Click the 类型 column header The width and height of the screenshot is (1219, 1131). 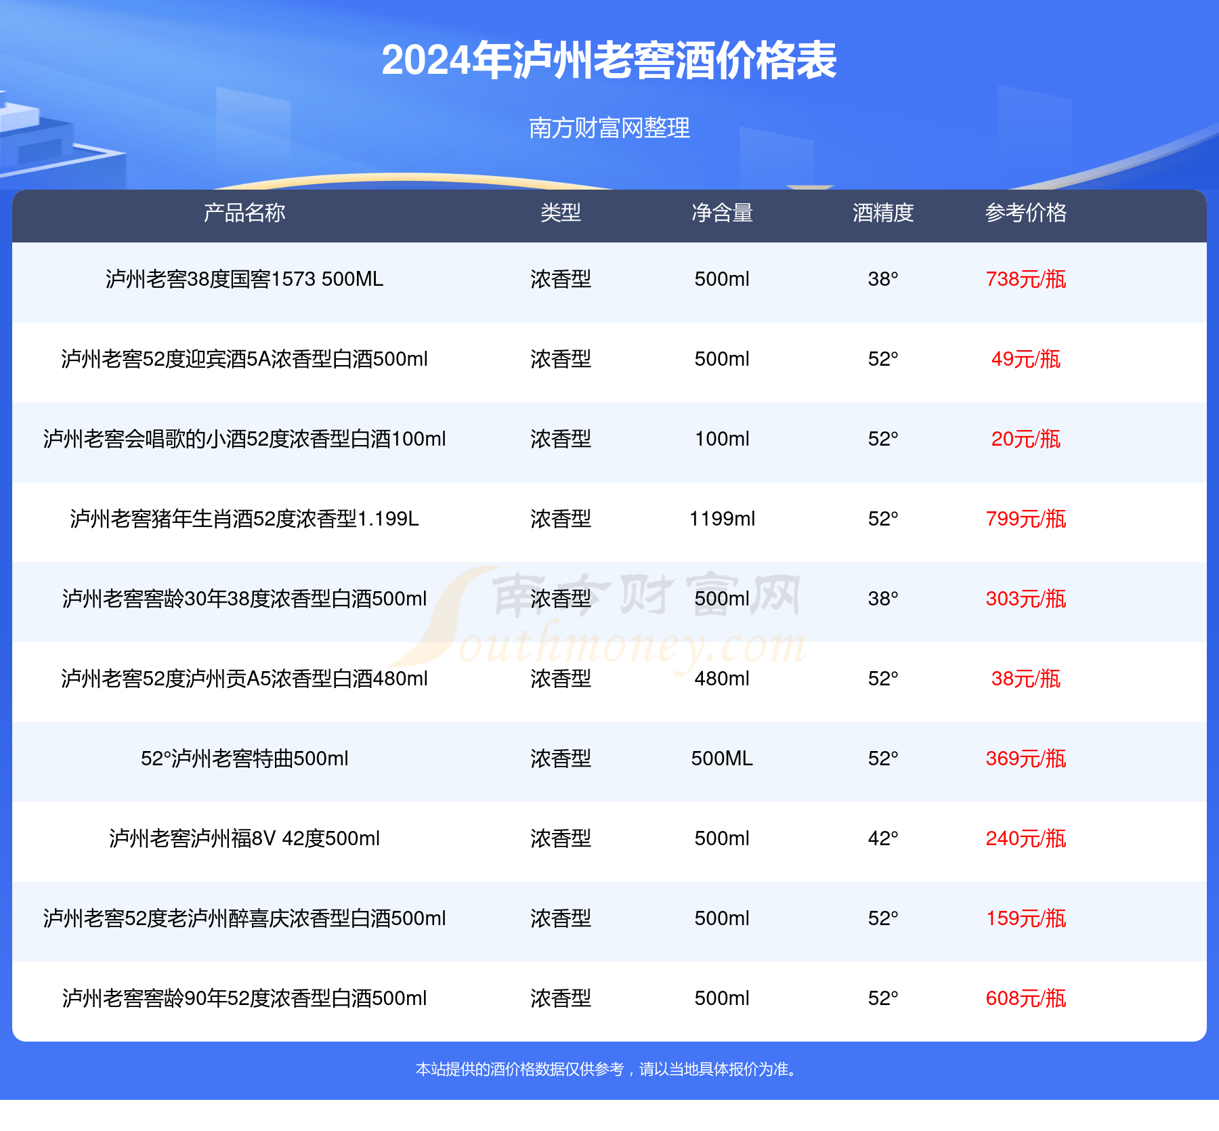pos(561,213)
